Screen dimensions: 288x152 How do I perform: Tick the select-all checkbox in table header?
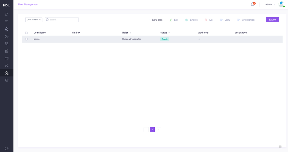pos(26,33)
